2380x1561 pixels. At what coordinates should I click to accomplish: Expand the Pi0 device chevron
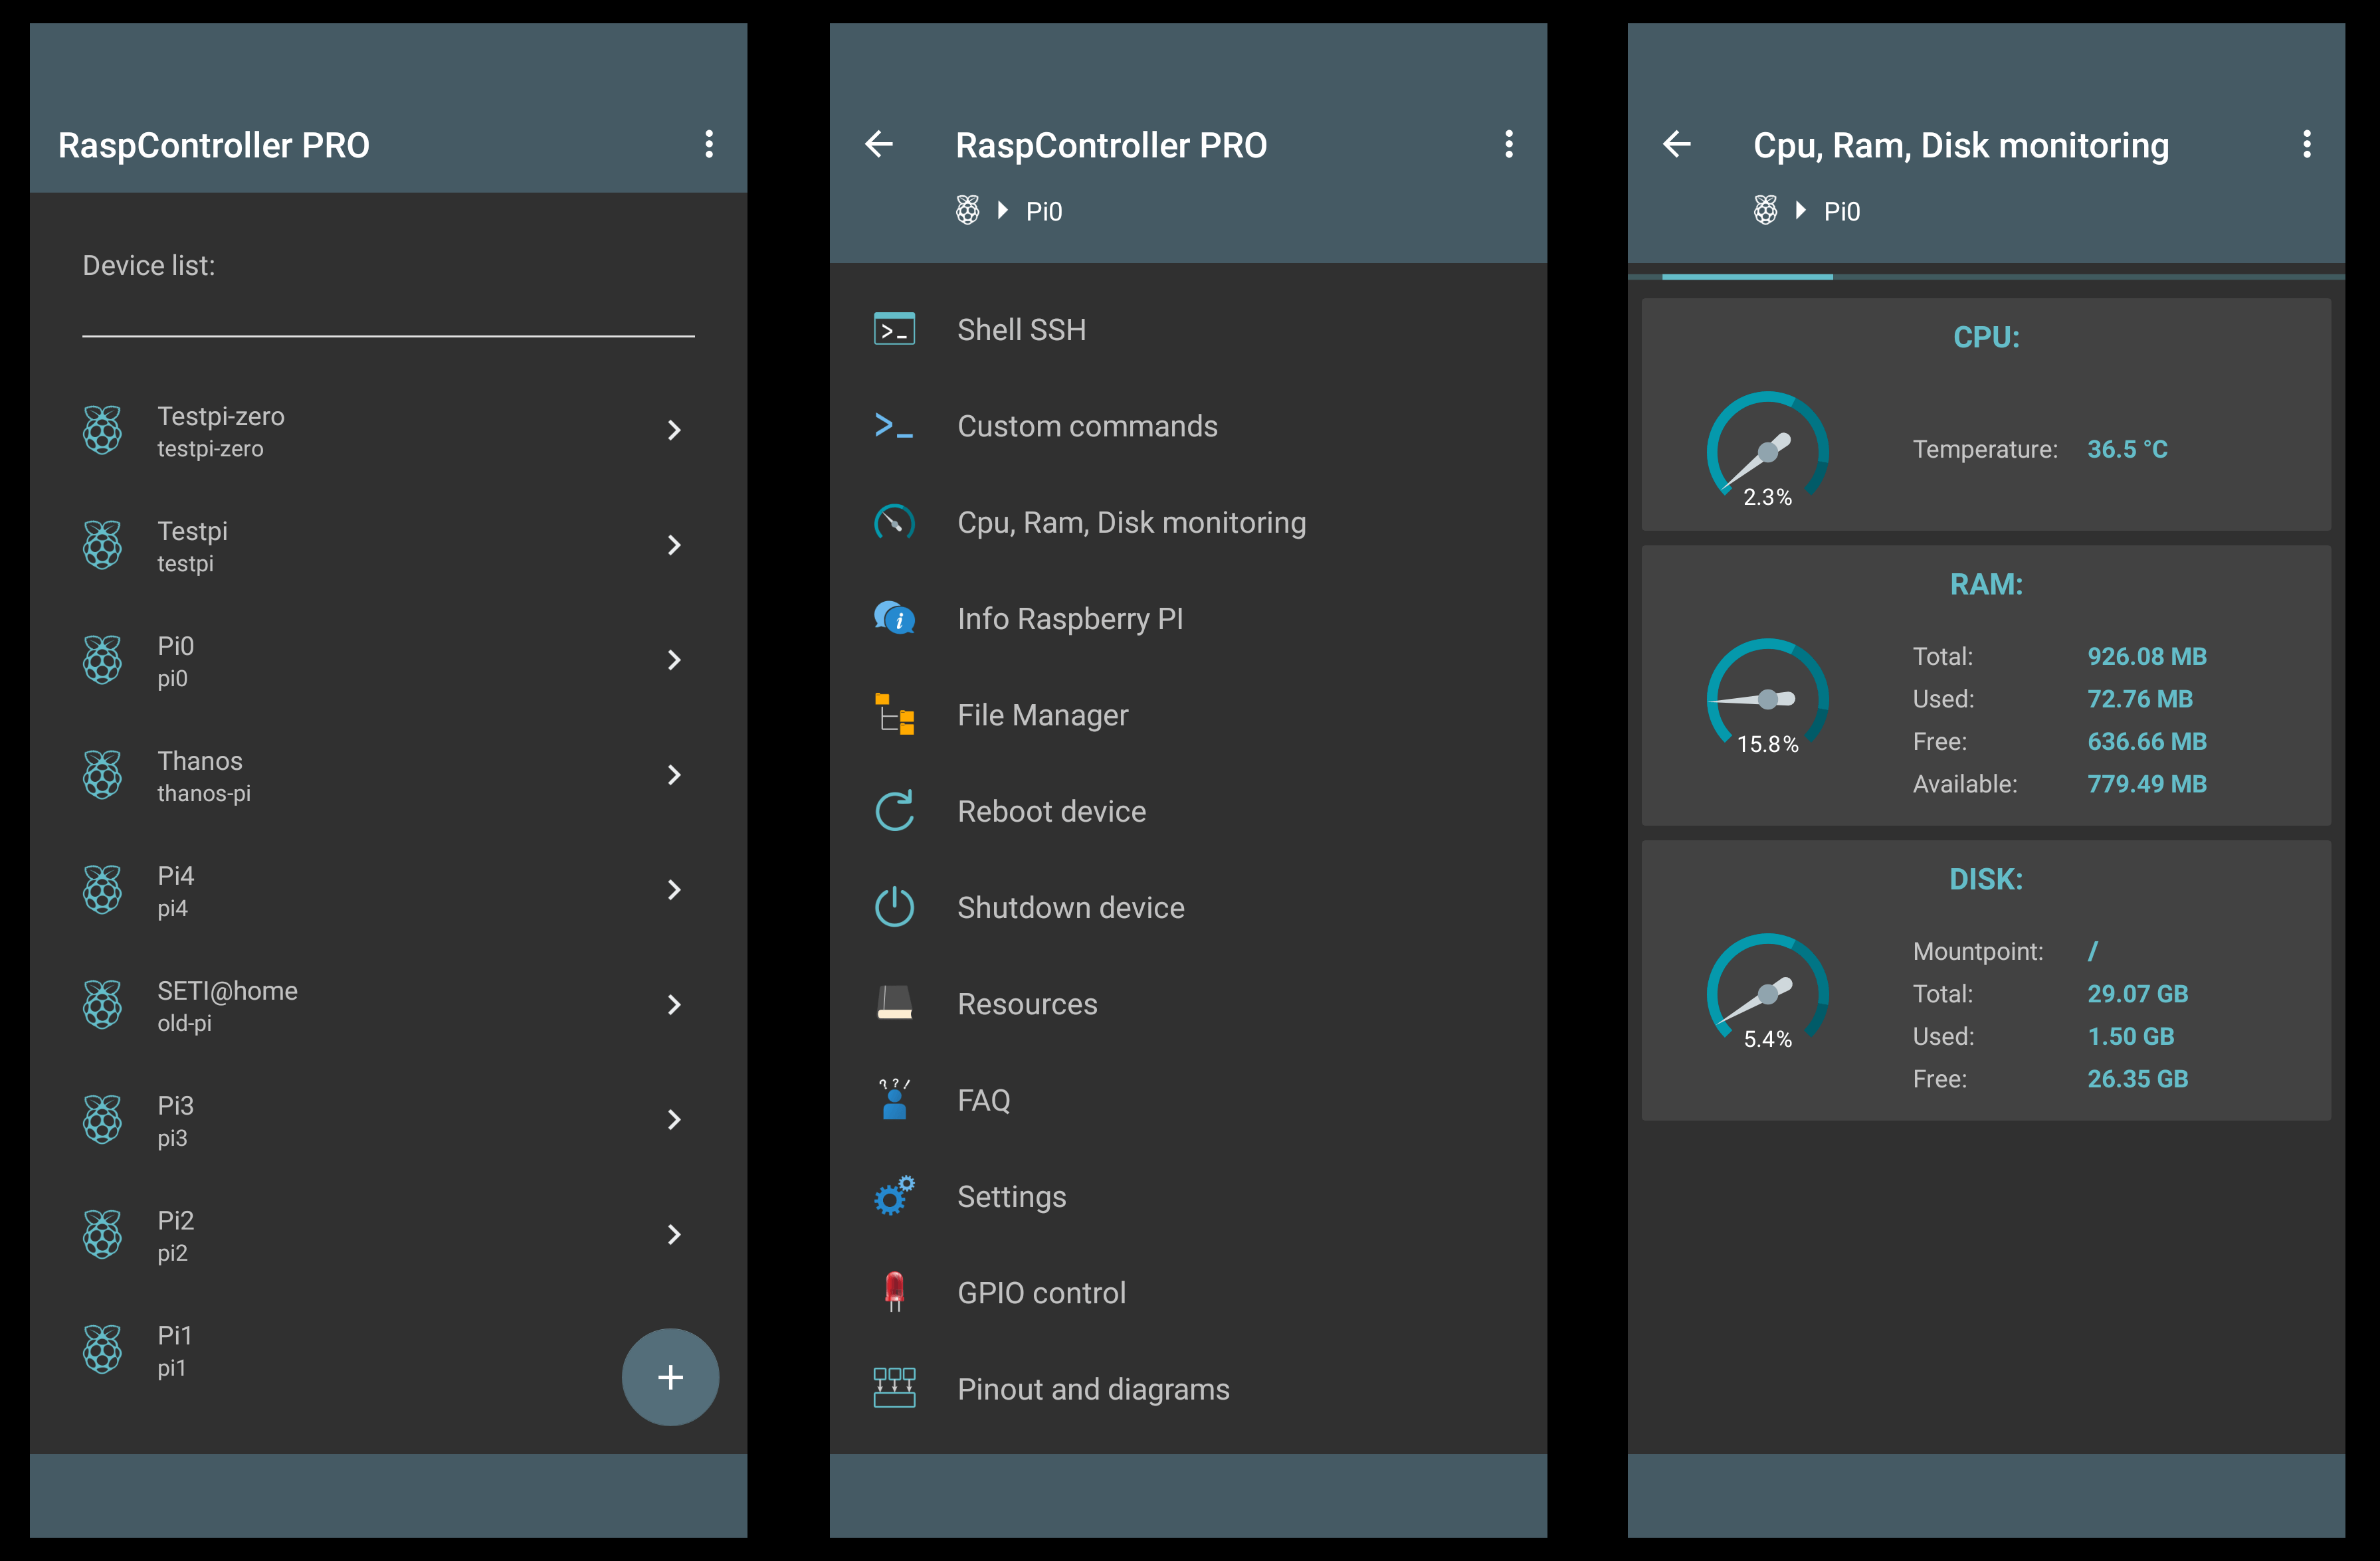coord(674,660)
